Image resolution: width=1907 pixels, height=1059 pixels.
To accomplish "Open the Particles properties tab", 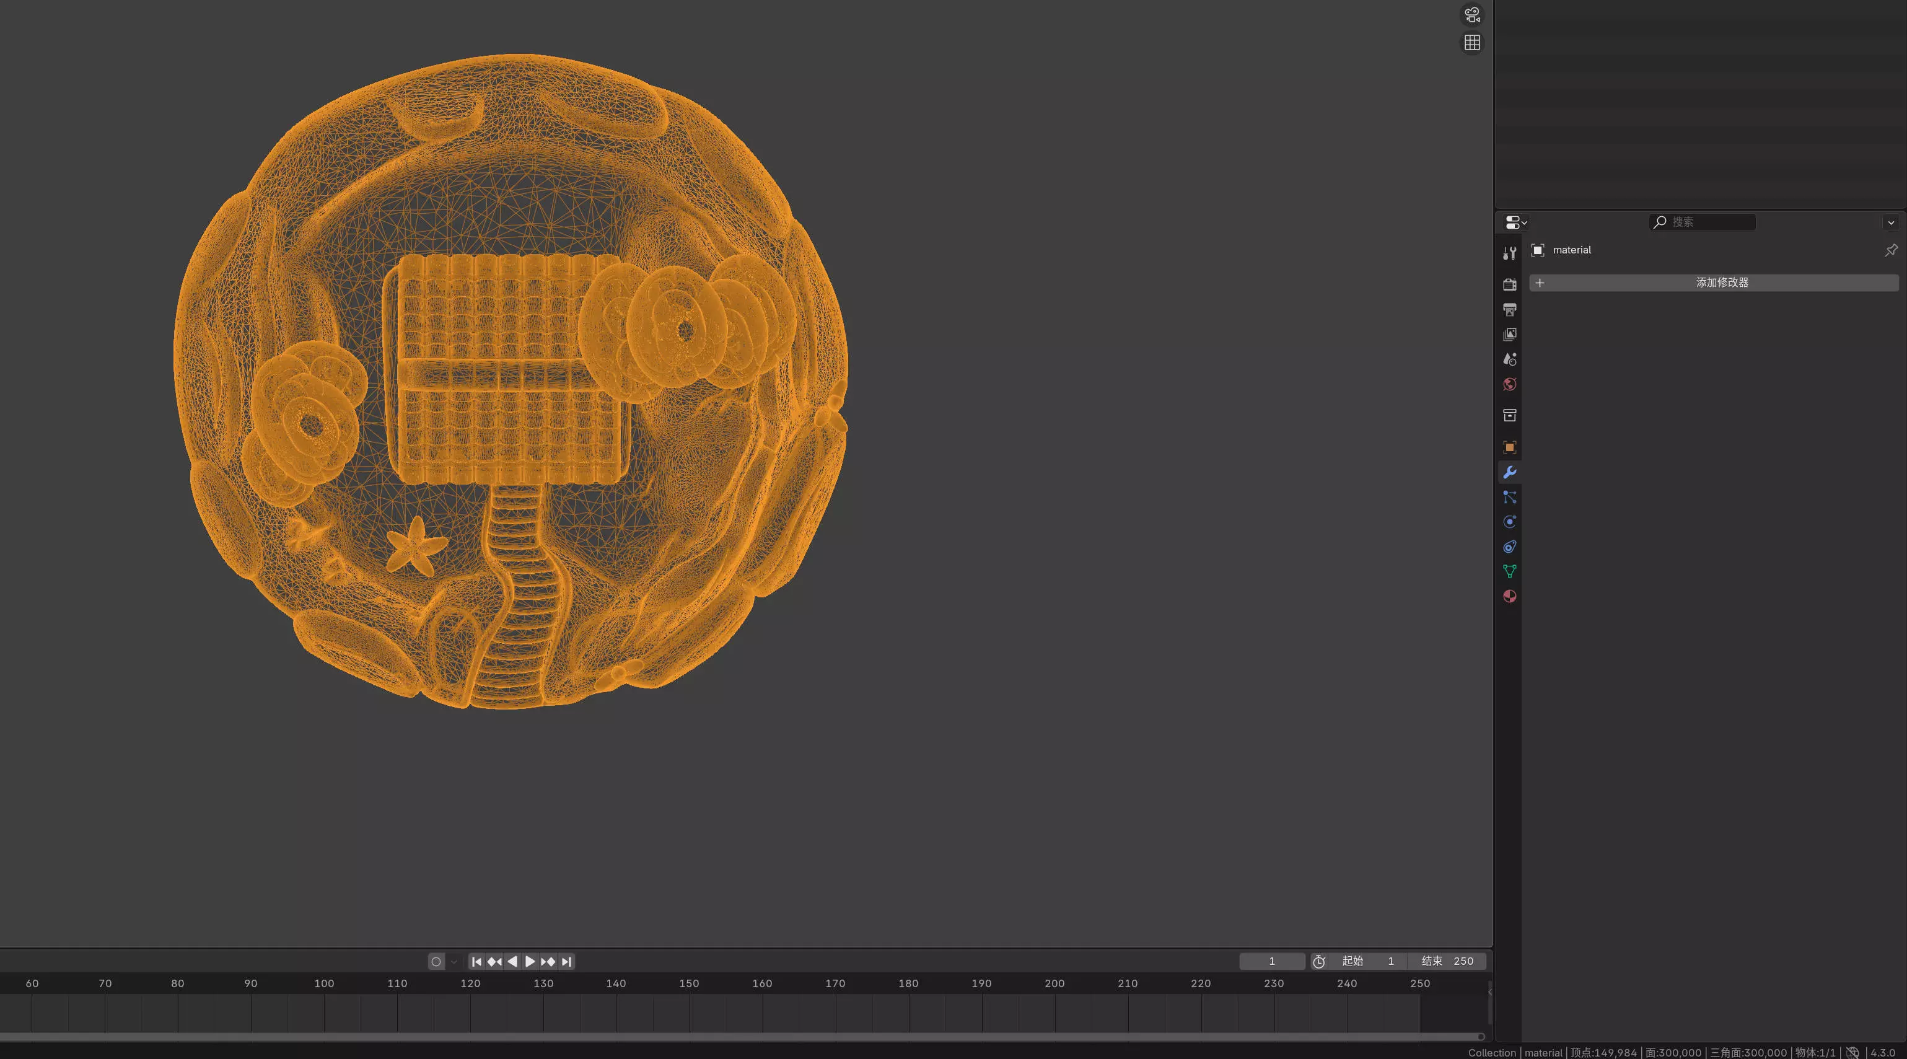I will [1509, 497].
